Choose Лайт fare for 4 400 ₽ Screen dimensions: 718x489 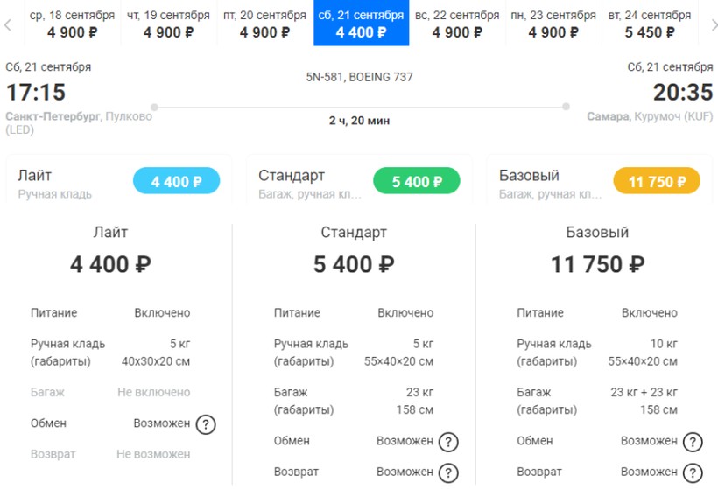tap(176, 182)
